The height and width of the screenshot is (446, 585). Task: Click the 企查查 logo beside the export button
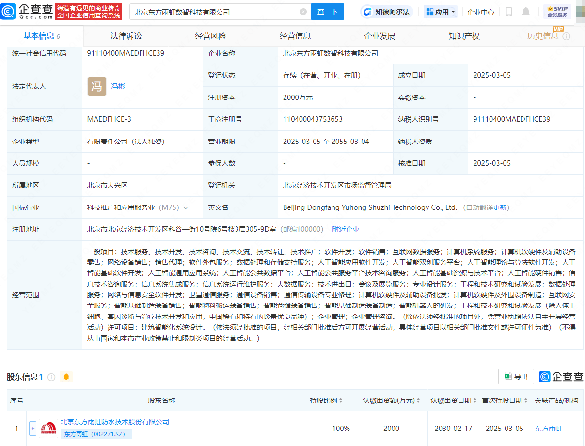(561, 377)
